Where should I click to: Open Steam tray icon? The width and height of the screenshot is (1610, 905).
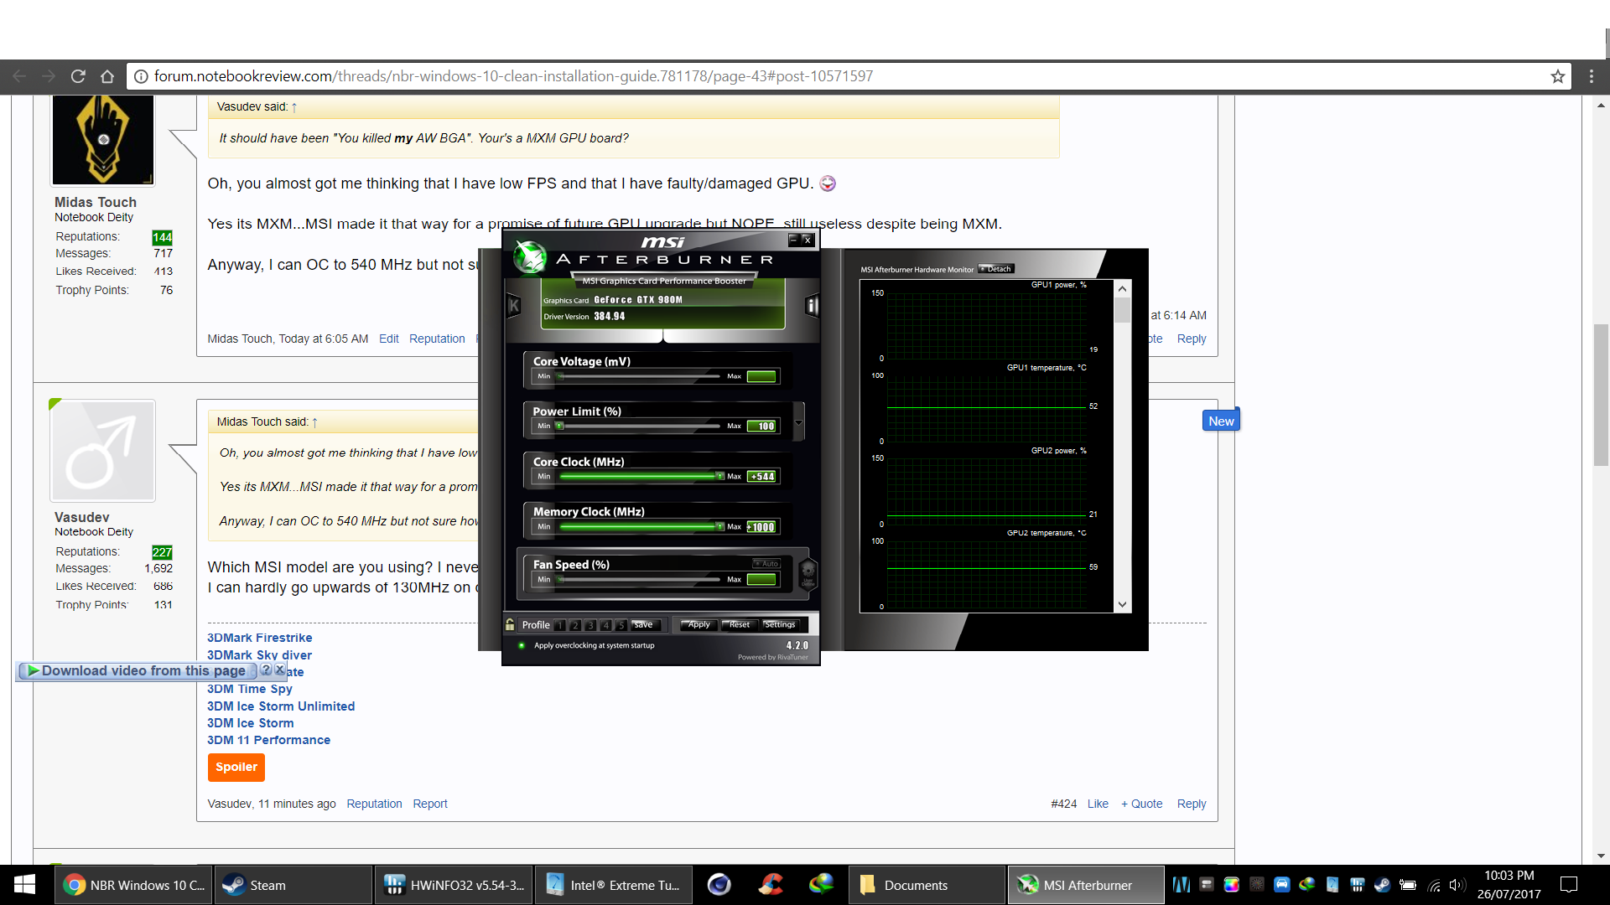coord(1382,884)
